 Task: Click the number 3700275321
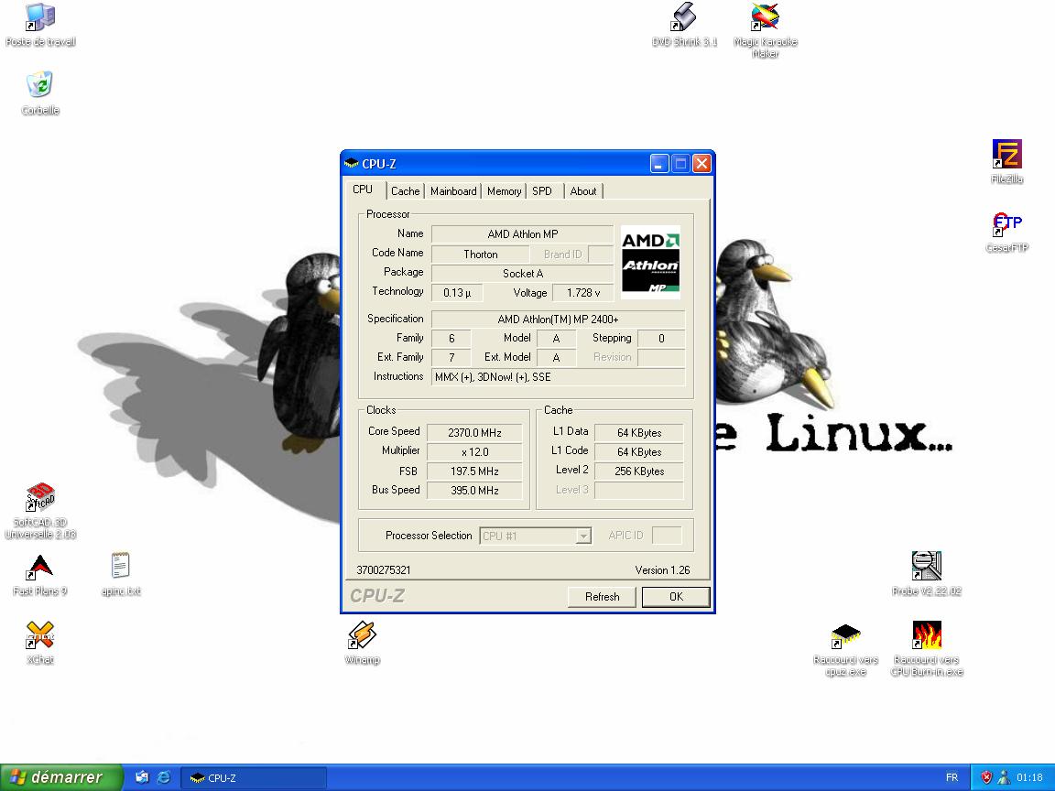(384, 569)
